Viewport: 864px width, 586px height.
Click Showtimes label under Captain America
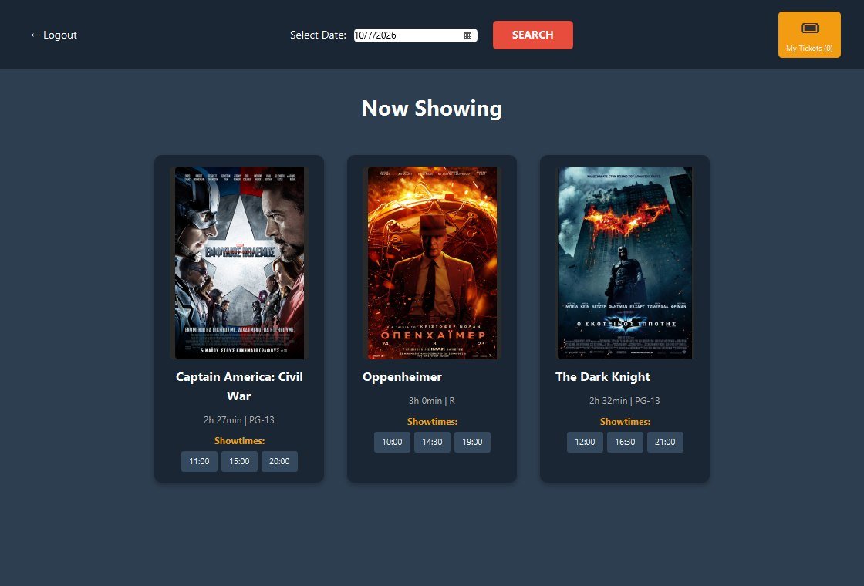point(239,440)
